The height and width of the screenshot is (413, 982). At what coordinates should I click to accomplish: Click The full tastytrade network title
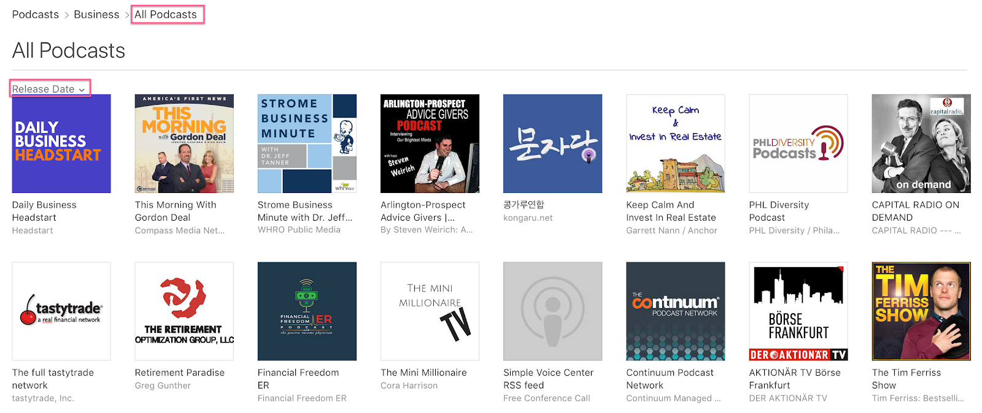(x=53, y=379)
